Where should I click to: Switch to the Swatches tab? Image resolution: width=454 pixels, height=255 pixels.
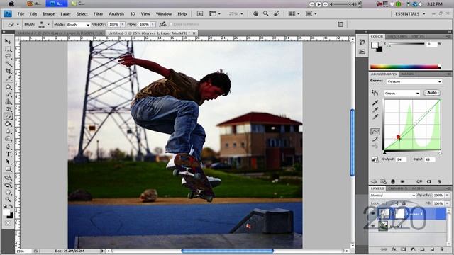(397, 36)
